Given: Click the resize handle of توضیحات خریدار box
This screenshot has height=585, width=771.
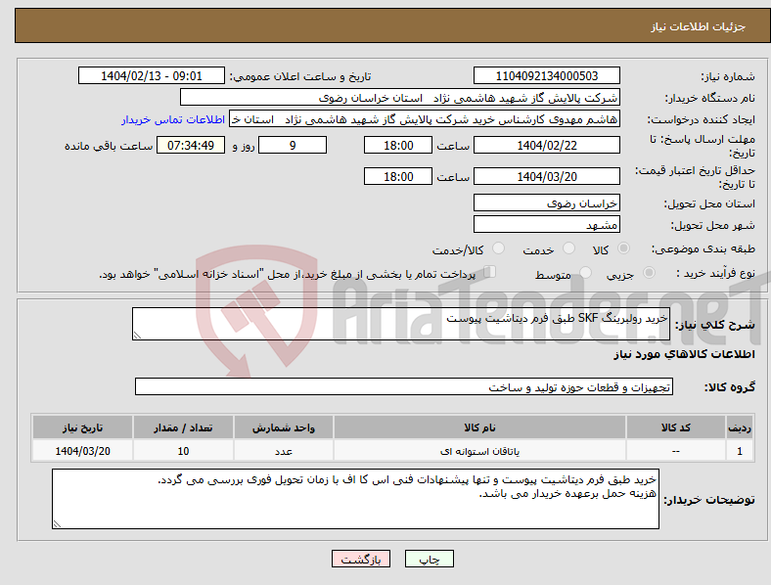Looking at the screenshot, I should [57, 524].
